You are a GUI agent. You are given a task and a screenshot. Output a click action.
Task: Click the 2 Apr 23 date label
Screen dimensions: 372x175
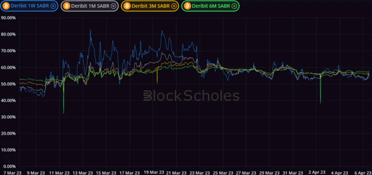point(317,172)
